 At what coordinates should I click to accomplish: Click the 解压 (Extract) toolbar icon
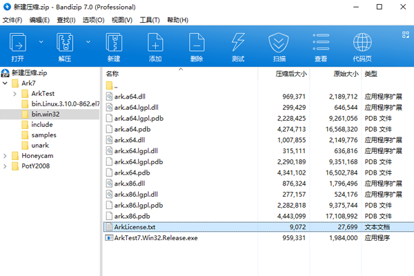[65, 44]
